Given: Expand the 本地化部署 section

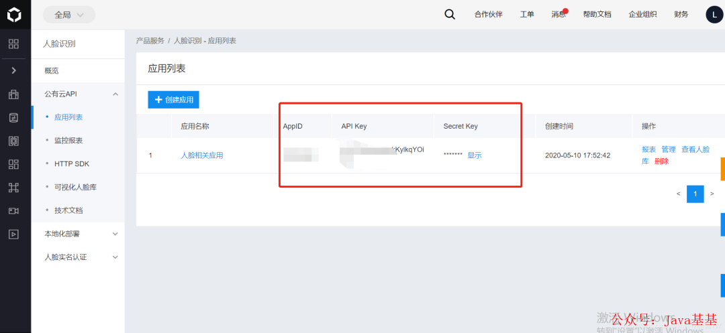Looking at the screenshot, I should point(78,234).
